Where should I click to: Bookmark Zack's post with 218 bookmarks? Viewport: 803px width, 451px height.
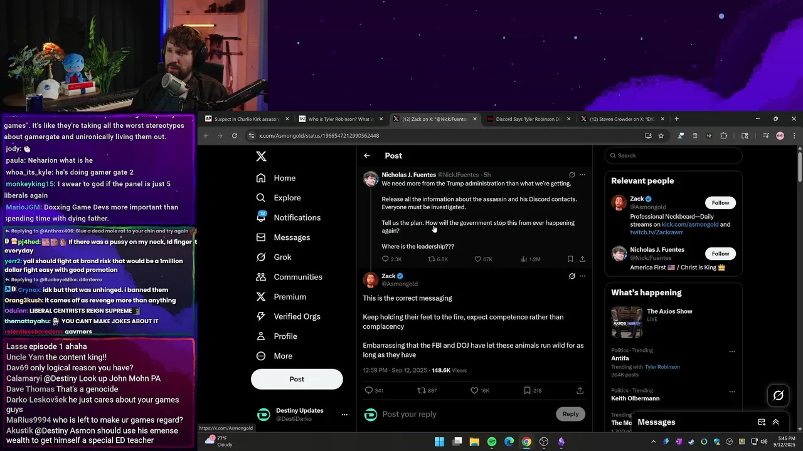(527, 390)
